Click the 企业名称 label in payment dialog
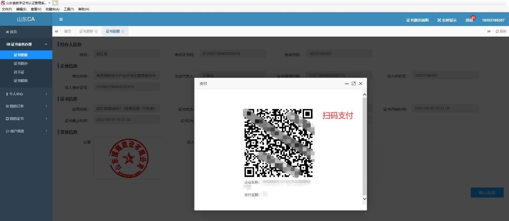509x221 pixels. [252, 182]
